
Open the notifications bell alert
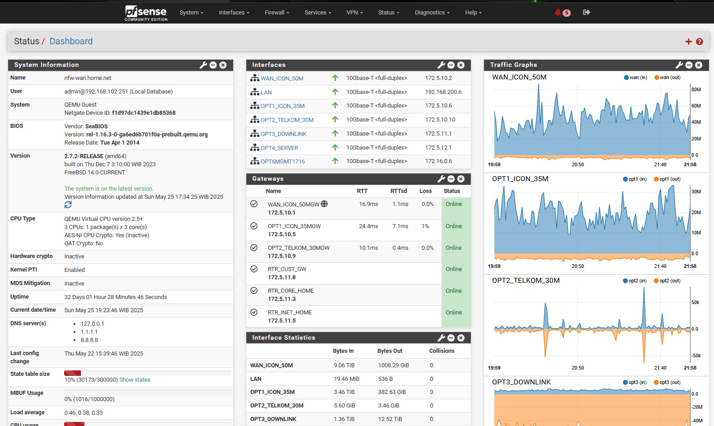click(559, 12)
